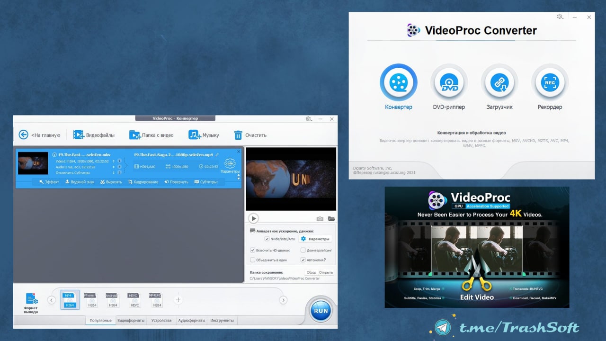The height and width of the screenshot is (341, 606).
Task: Open the Повернуть rotate tool
Action: tap(176, 182)
